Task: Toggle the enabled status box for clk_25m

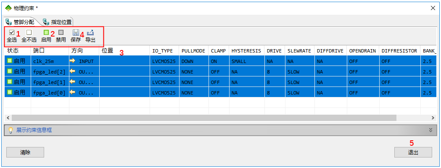Action: coord(10,61)
